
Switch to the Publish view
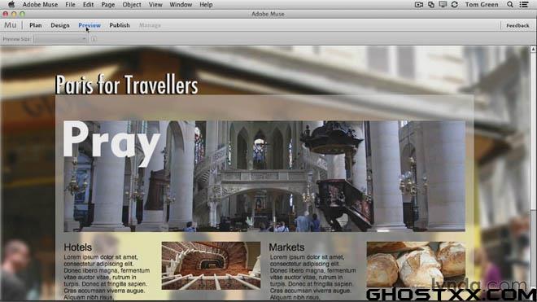[x=120, y=25]
